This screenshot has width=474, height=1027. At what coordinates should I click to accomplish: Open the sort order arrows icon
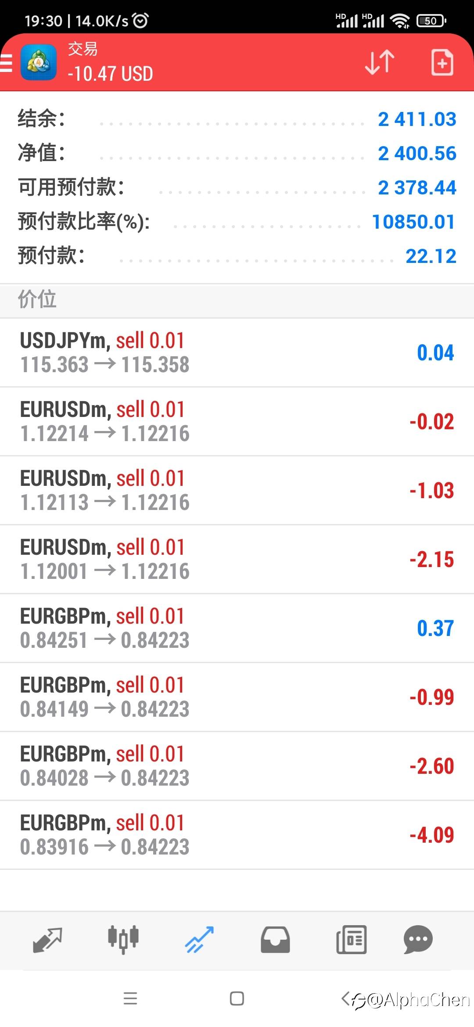380,62
